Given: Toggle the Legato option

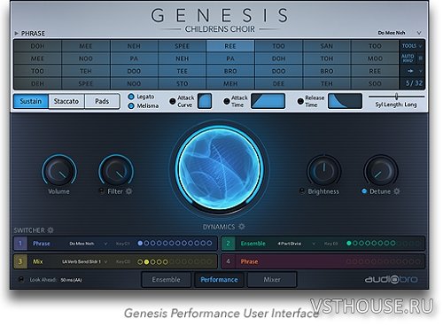Looking at the screenshot, I should pyautogui.click(x=131, y=97).
